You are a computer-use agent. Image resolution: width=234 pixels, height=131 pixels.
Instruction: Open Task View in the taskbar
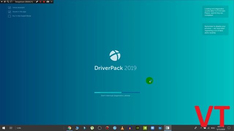coord(11,128)
